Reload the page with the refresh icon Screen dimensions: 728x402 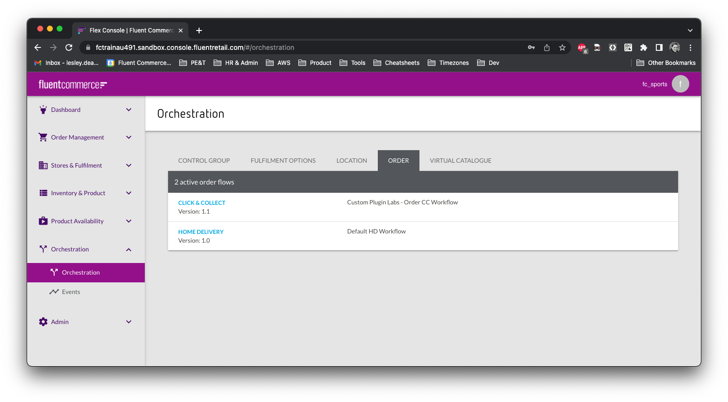click(x=69, y=47)
